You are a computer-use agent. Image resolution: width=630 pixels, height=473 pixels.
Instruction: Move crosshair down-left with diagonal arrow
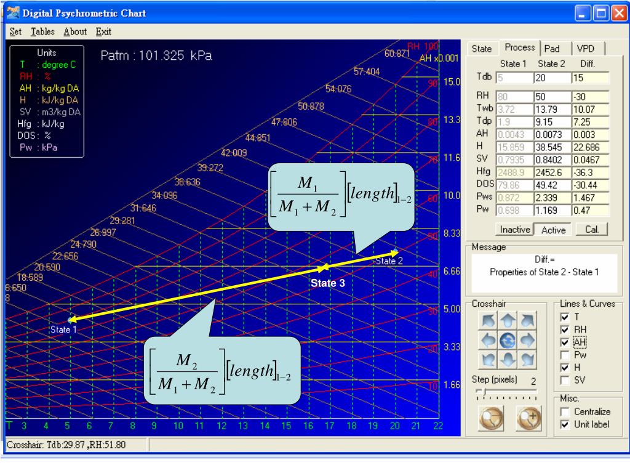[x=488, y=360]
